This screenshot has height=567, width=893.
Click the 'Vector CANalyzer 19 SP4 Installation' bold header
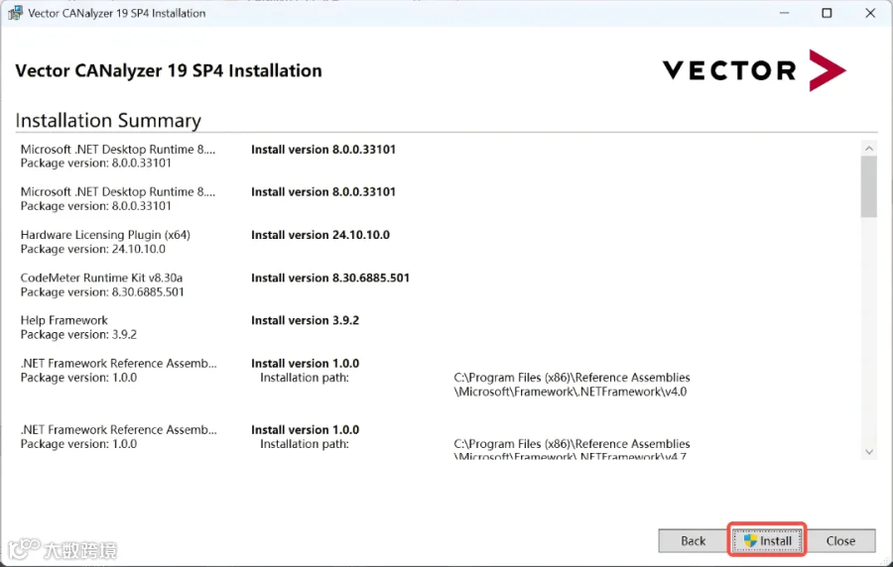tap(169, 70)
